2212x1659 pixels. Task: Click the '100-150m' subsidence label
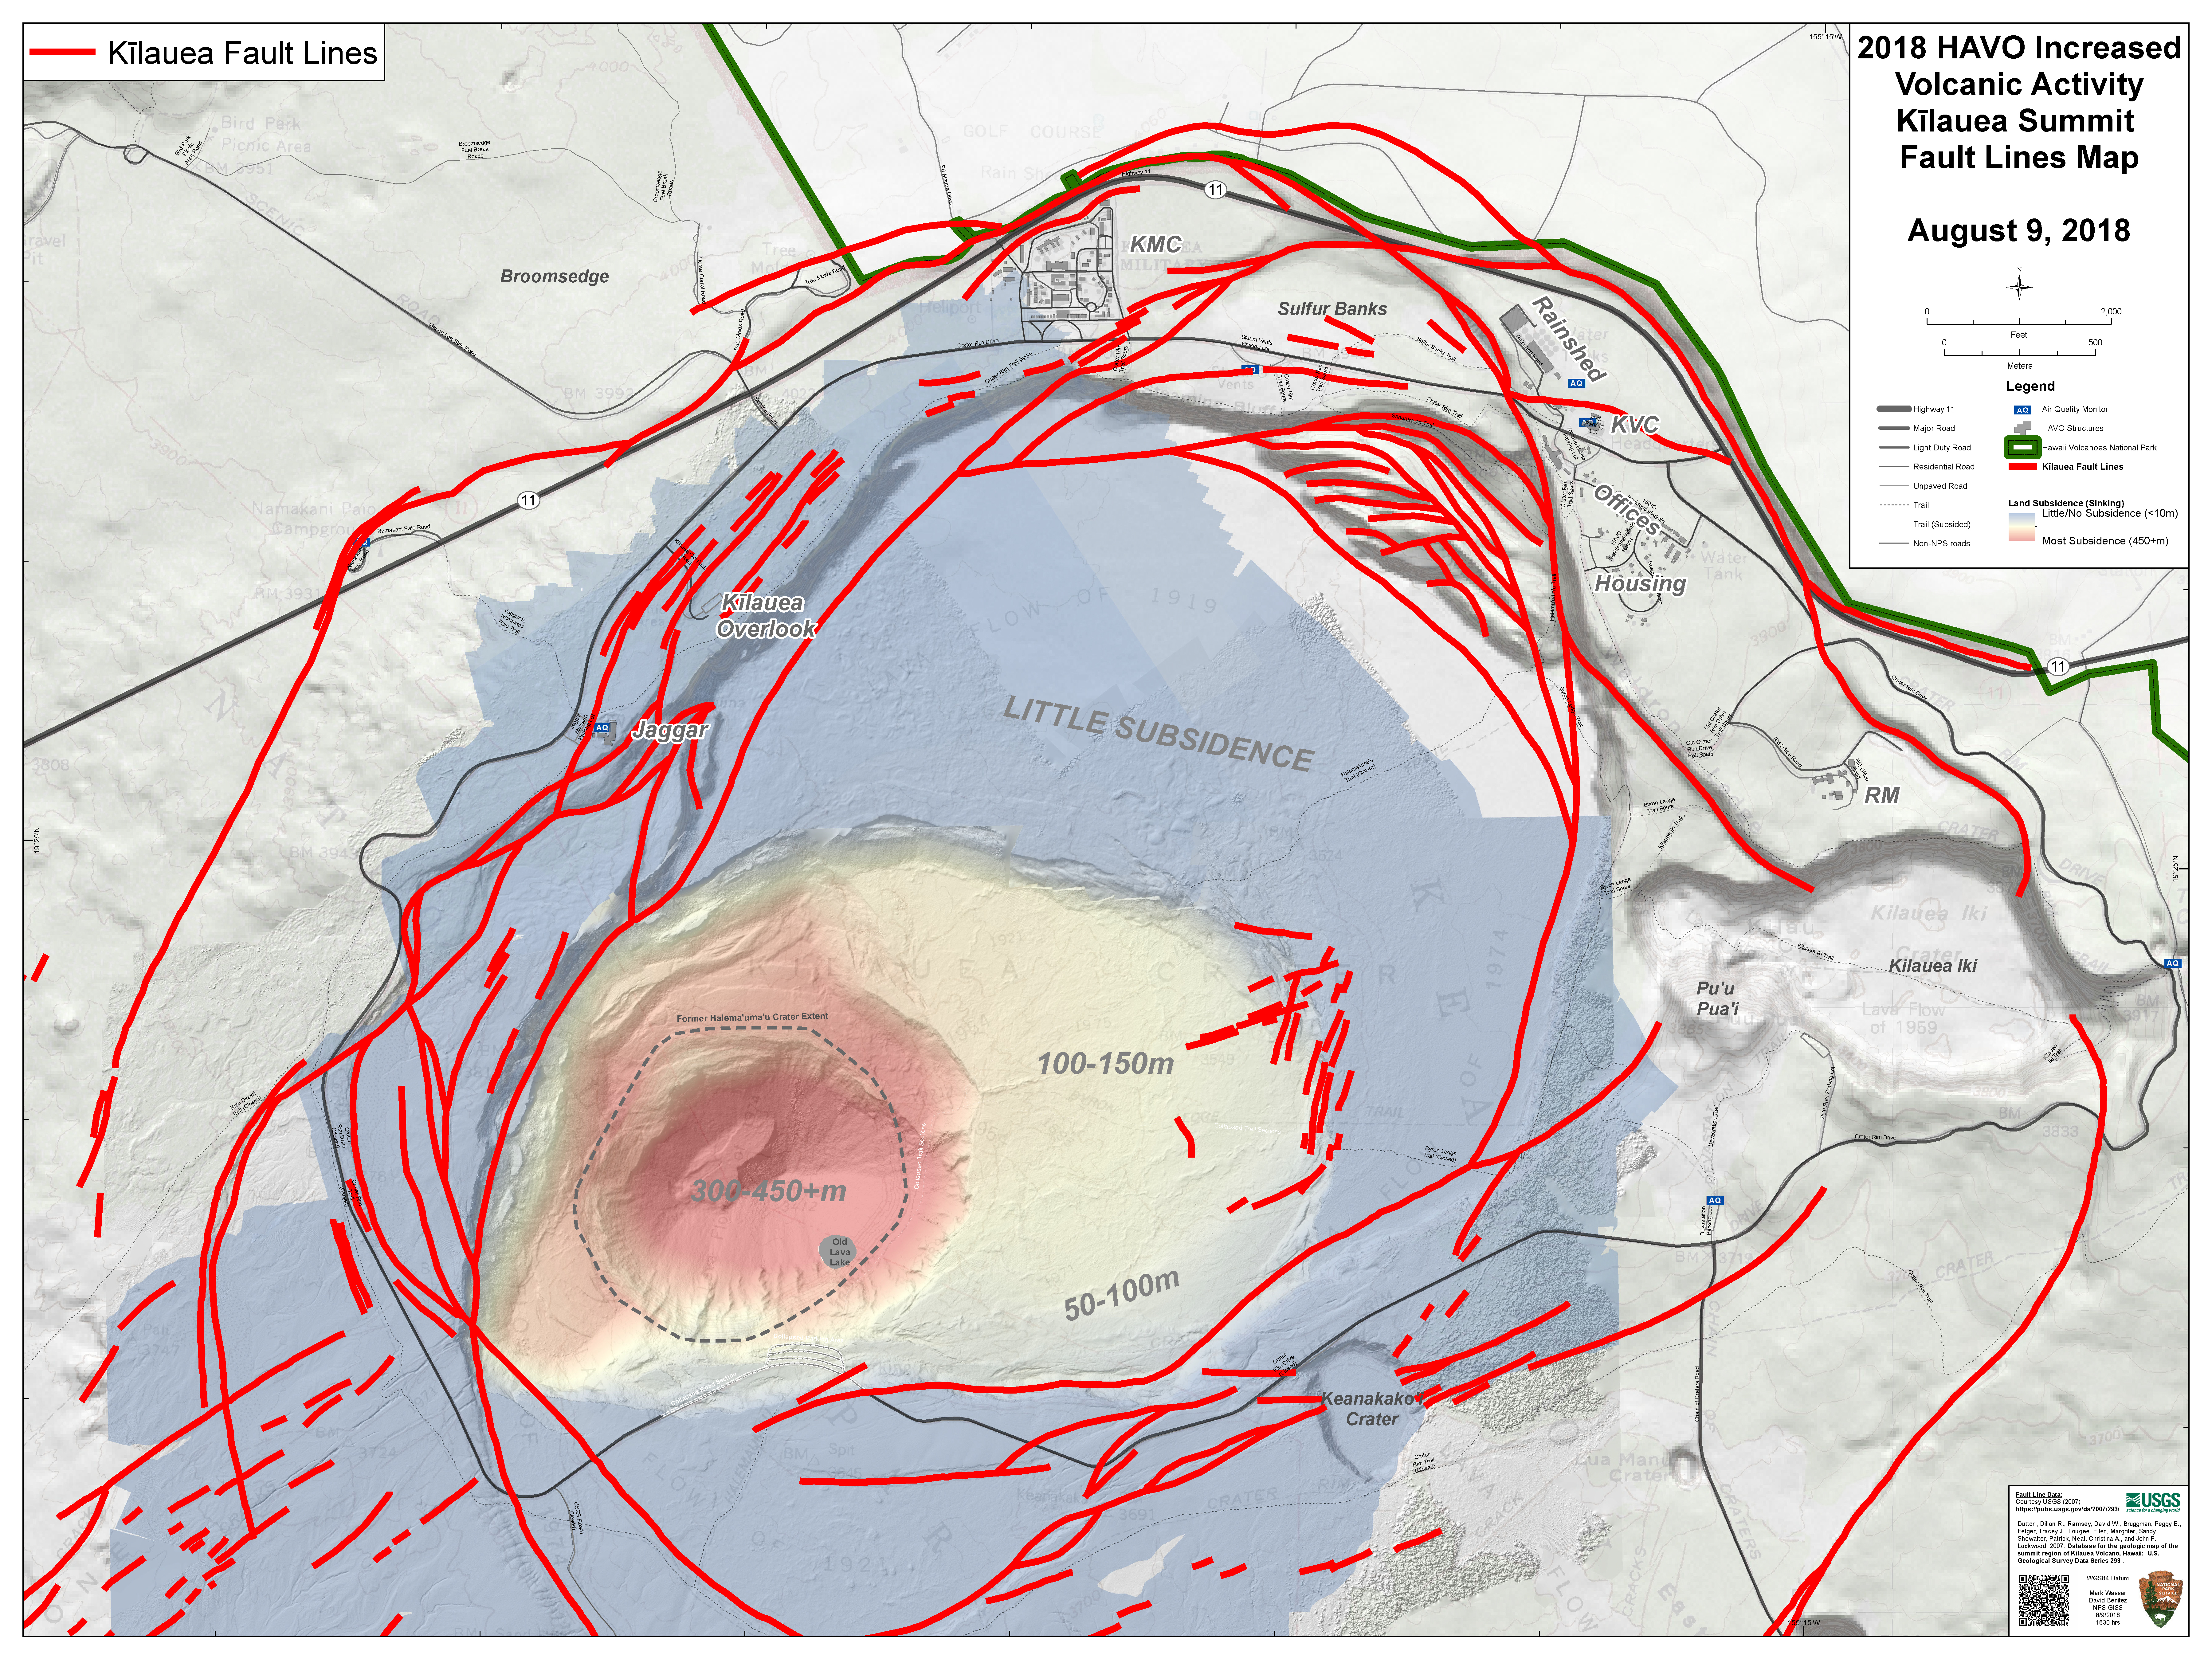1105,1064
